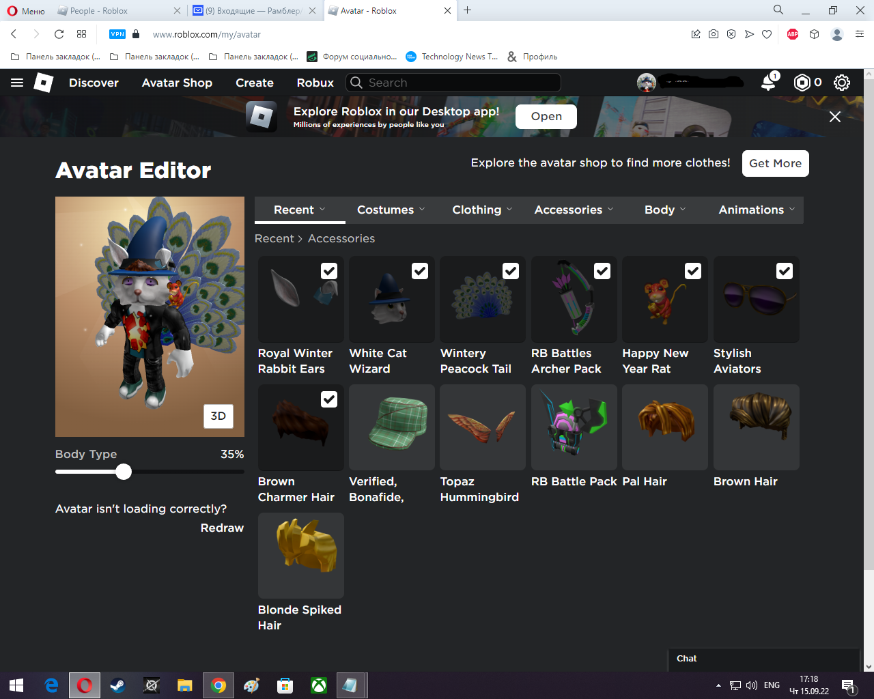Open the Opera speed dial grid icon

click(82, 34)
